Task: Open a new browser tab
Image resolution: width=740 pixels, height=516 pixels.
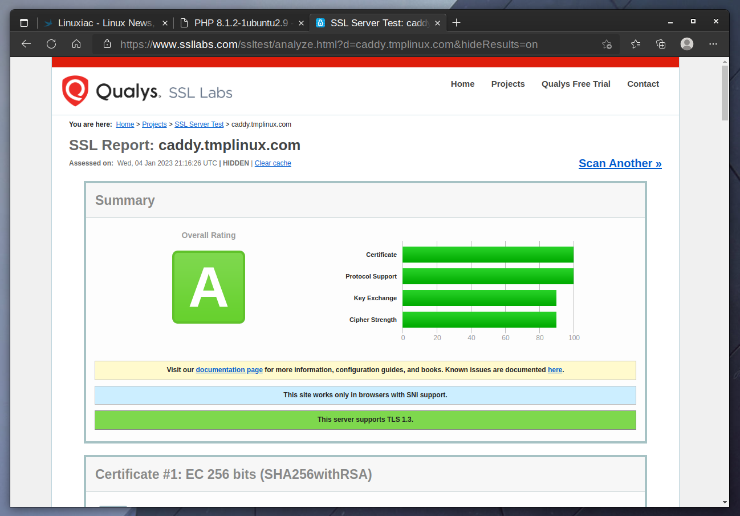Action: [x=456, y=23]
